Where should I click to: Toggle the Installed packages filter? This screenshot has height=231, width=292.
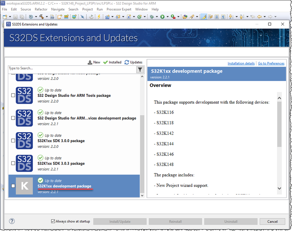[112, 62]
